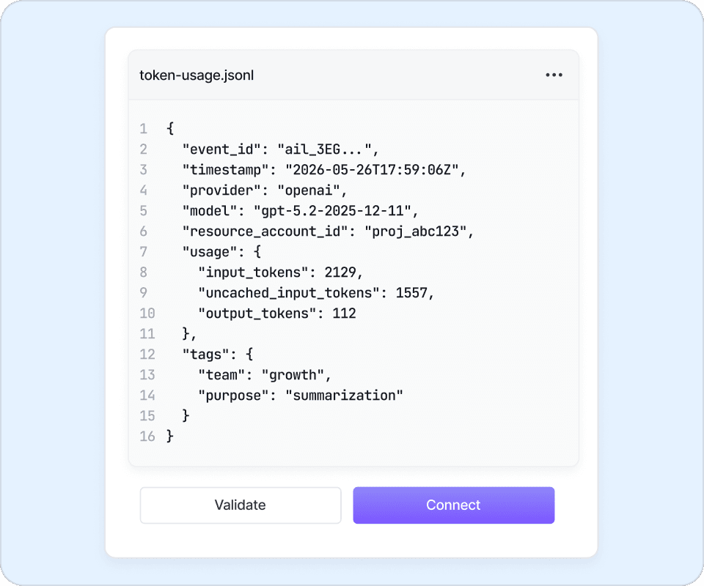Click the input_tokens value 2129
This screenshot has height=586, width=704.
click(x=340, y=272)
